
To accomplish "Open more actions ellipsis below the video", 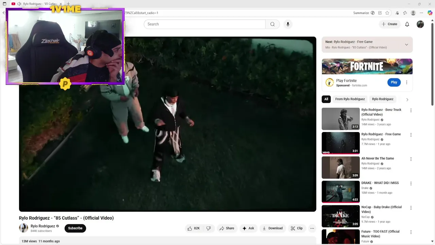I will (x=312, y=228).
